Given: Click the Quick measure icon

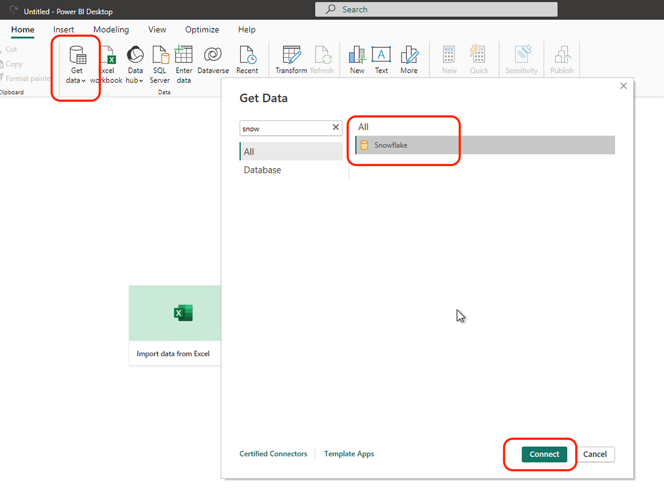Looking at the screenshot, I should coord(478,54).
